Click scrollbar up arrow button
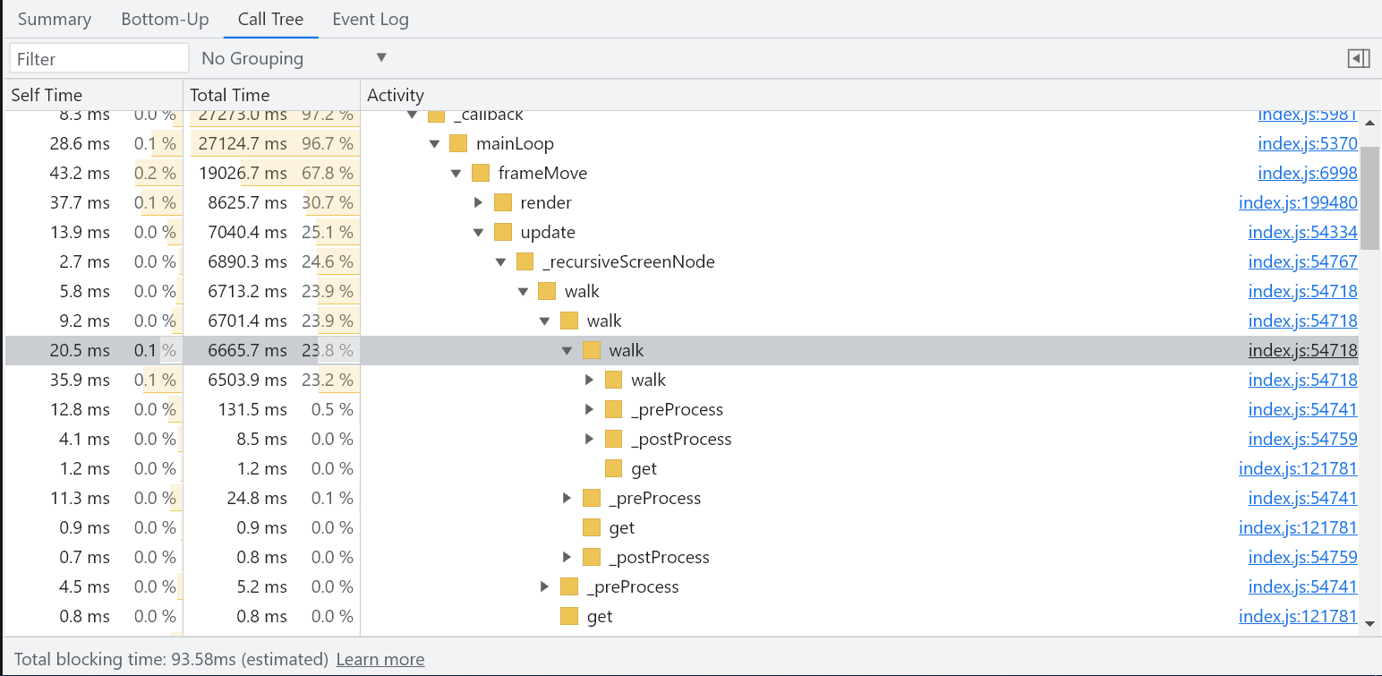The image size is (1382, 676). tap(1369, 123)
